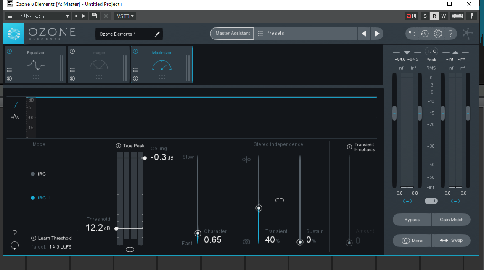Click the undo arrow icon in Ozone header

(x=412, y=34)
